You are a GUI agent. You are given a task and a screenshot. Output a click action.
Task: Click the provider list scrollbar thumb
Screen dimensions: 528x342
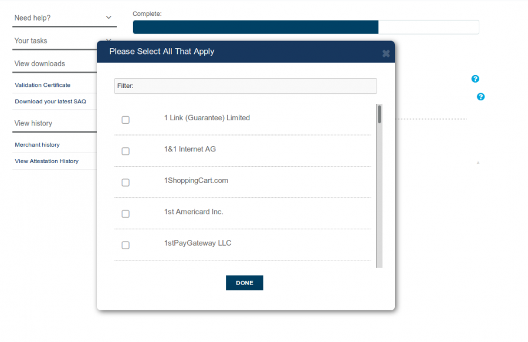pyautogui.click(x=379, y=114)
